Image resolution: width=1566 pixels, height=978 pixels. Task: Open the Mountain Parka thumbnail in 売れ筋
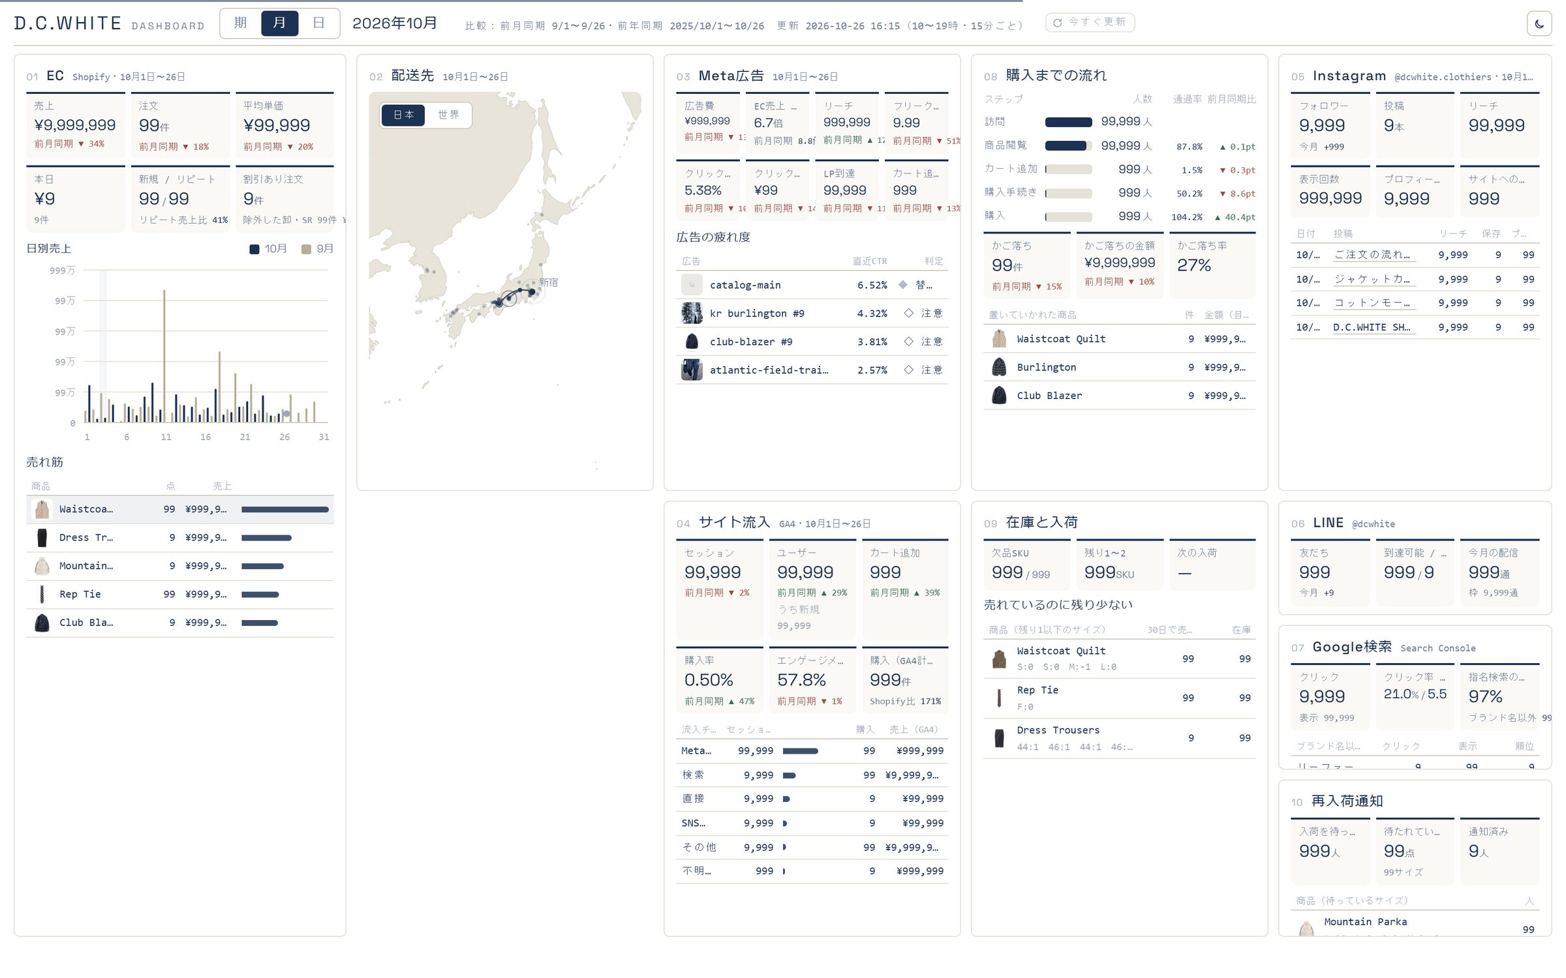[42, 566]
